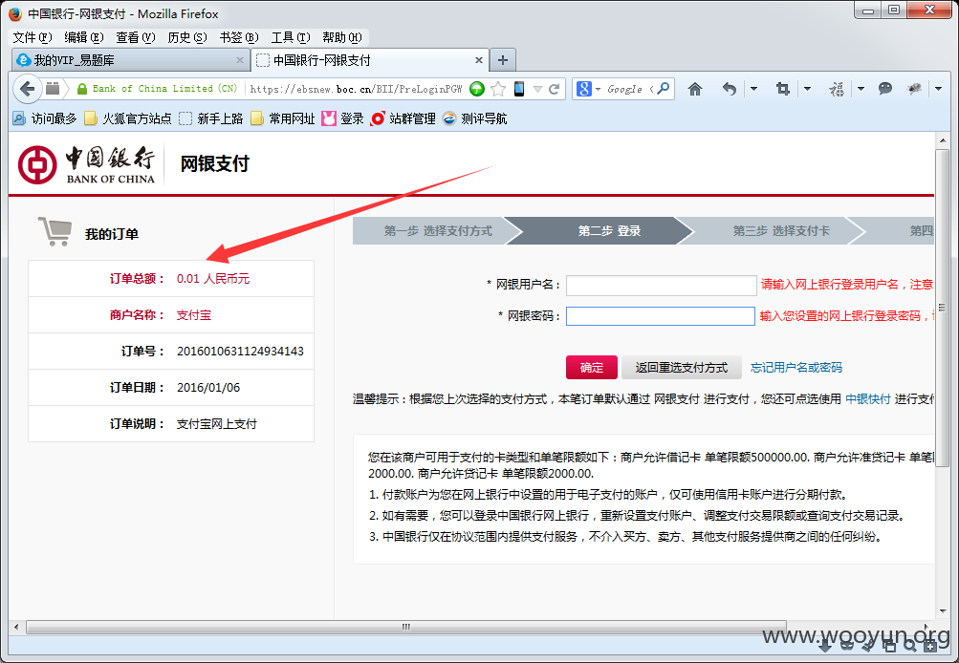Click the browser back arrow button
This screenshot has height=663, width=959.
[x=27, y=89]
